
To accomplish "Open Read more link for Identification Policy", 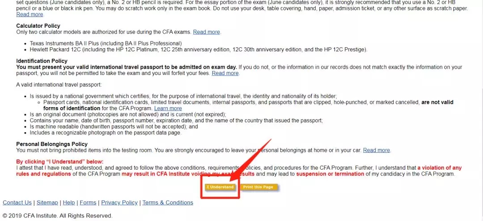I will [225, 73].
